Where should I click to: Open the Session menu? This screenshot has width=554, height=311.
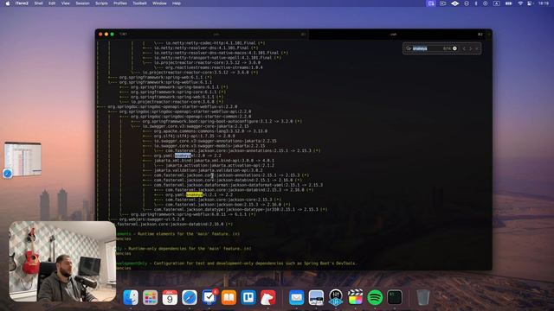pyautogui.click(x=82, y=3)
